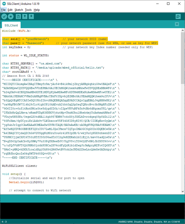Click the editor scrollbar up arrow
The width and height of the screenshot is (185, 224).
[x=182, y=30]
